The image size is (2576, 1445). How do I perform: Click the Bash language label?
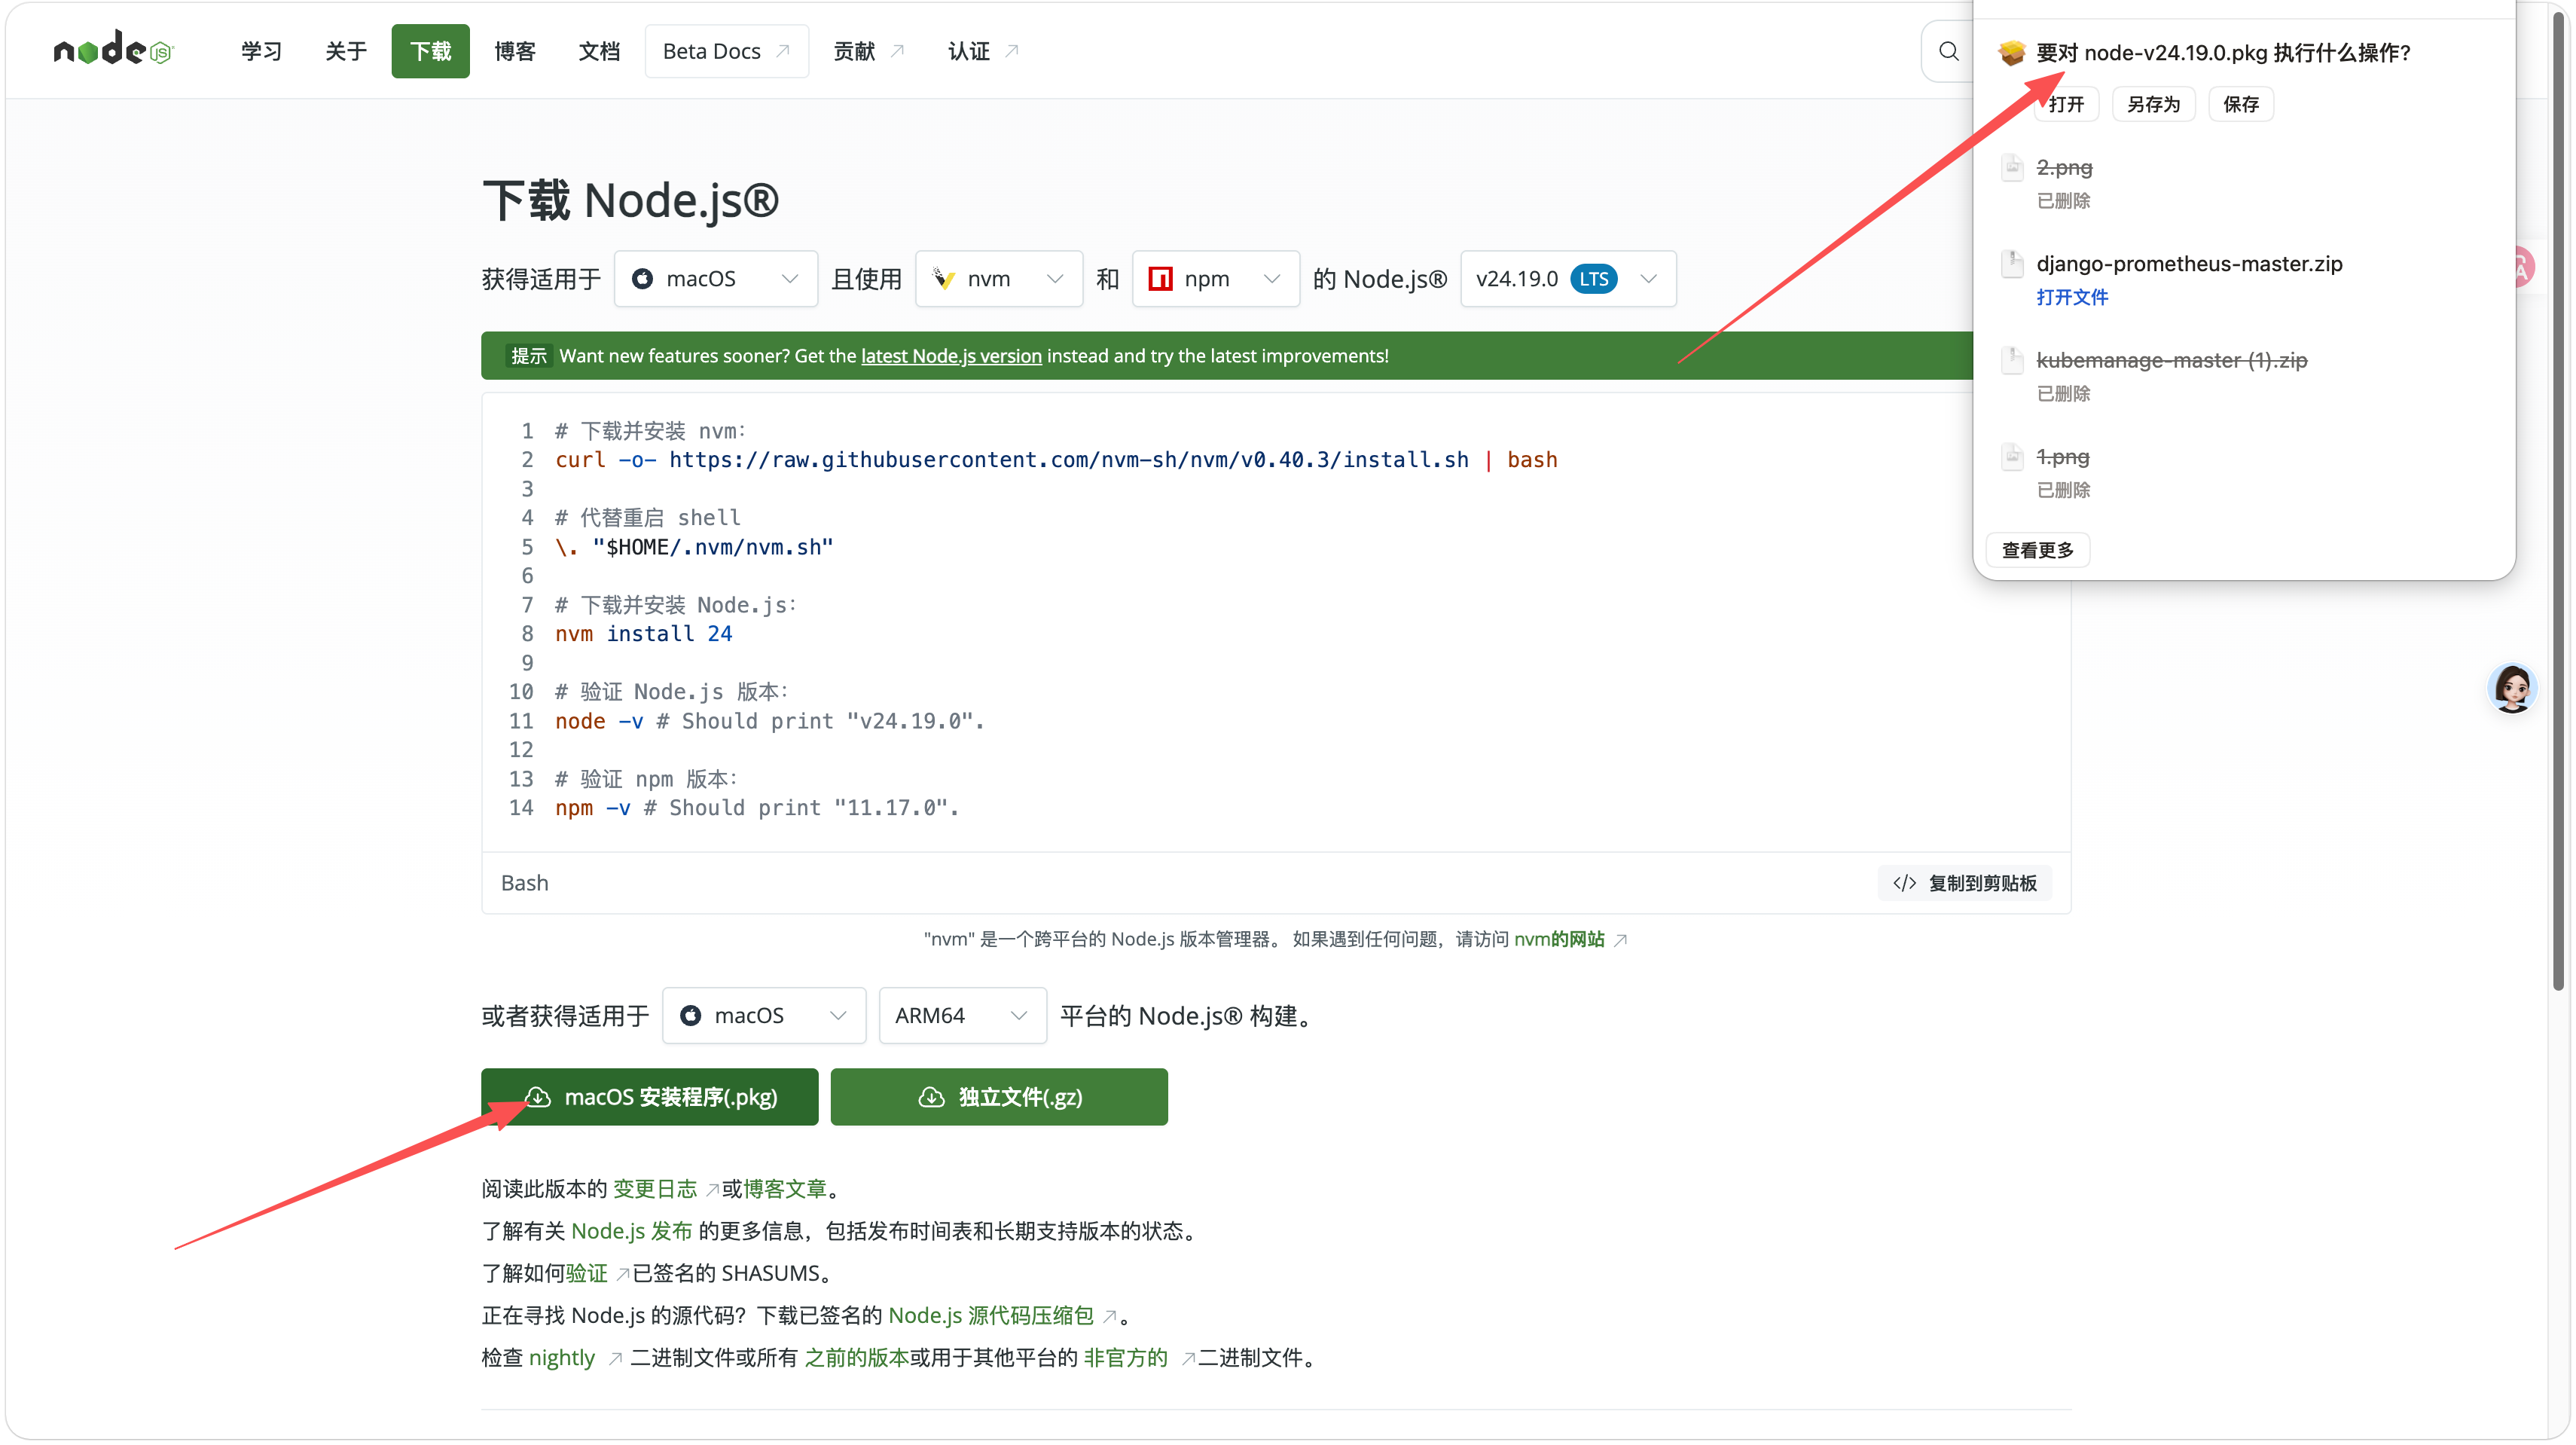[524, 883]
